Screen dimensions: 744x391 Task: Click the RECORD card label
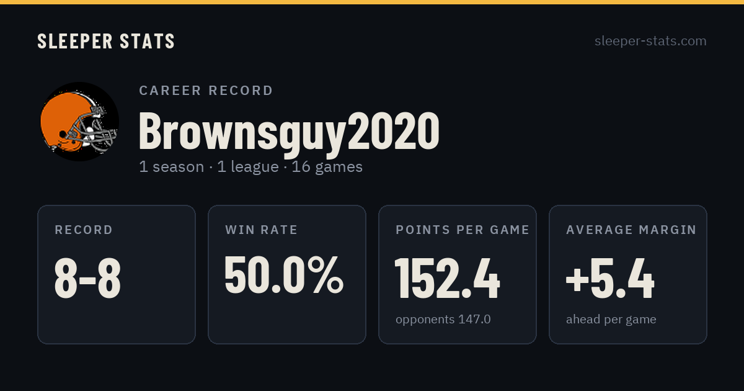(x=84, y=230)
